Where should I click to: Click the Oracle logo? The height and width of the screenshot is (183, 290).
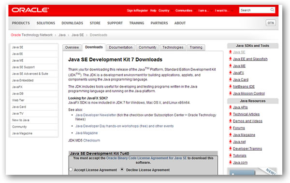(x=30, y=10)
